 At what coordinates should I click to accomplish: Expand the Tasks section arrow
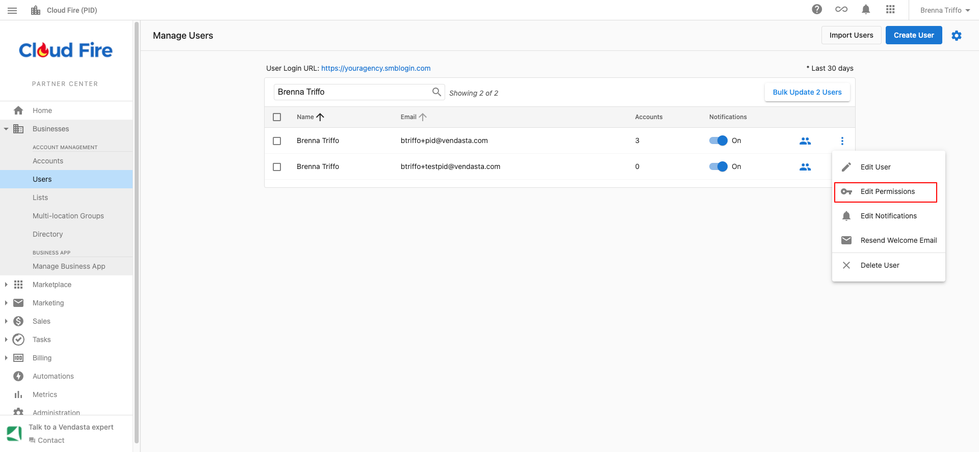pos(6,340)
